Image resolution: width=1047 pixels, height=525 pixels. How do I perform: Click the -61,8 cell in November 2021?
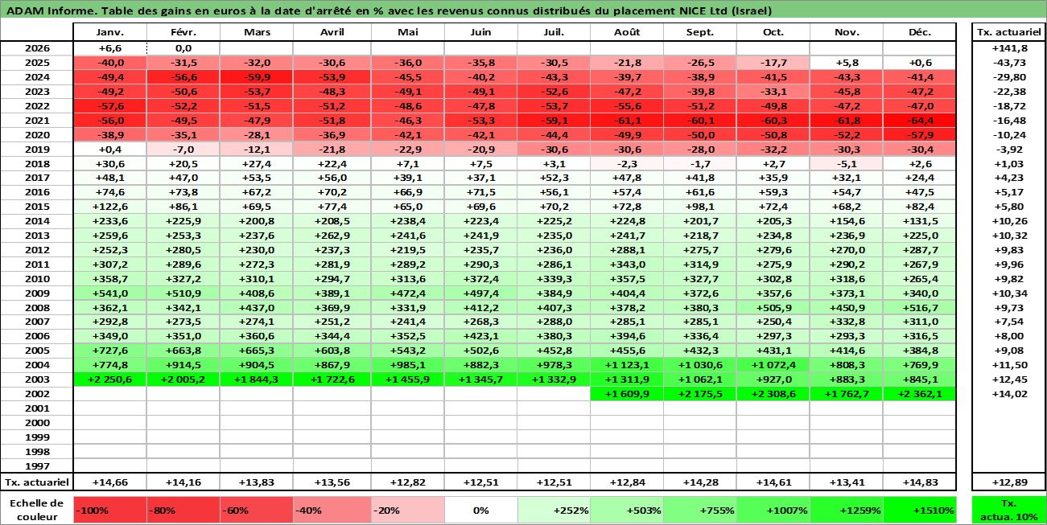(x=847, y=120)
